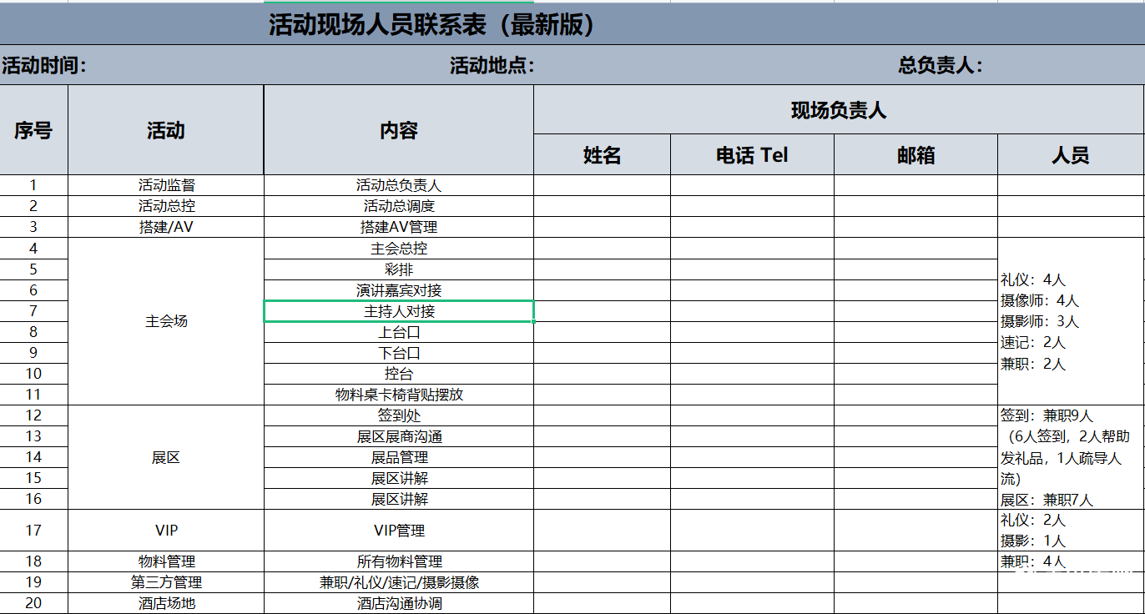
Task: Select the 演讲嘉宾对接 cell
Action: pos(399,290)
